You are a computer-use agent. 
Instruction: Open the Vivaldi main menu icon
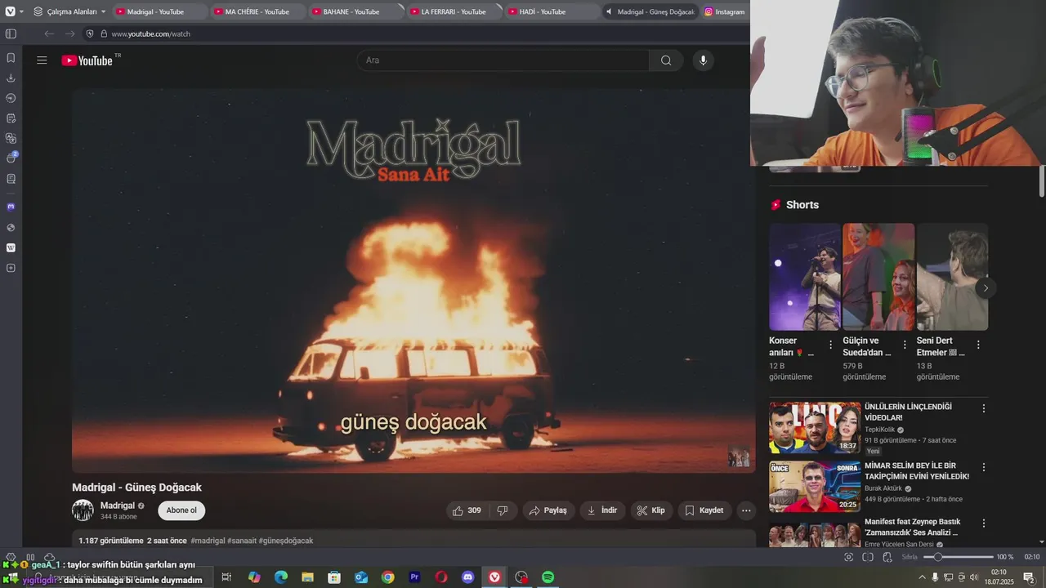11,11
